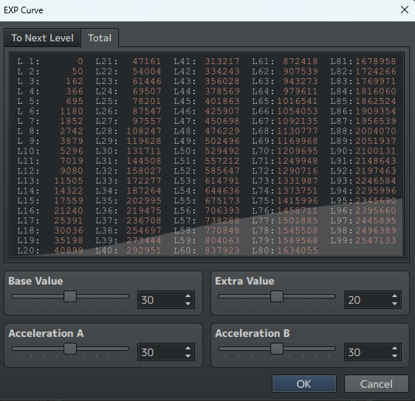Screen dimensions: 415x401
Task: Click the Extra Value slider handle
Action: (x=277, y=296)
